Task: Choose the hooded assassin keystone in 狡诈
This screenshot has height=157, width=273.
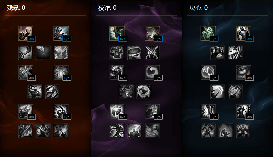Action: coord(117,131)
